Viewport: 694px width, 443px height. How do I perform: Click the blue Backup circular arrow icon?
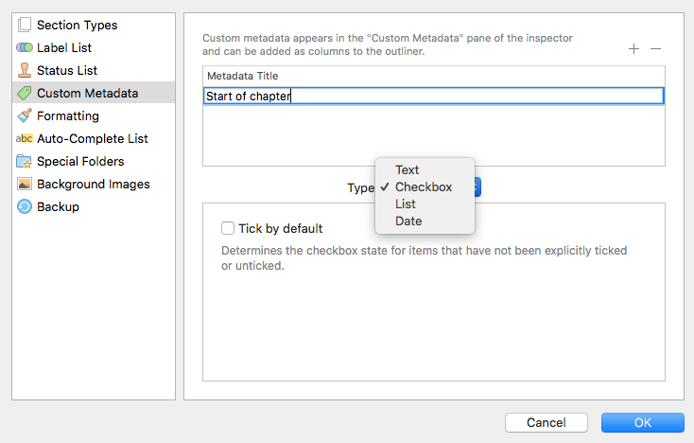click(x=25, y=206)
